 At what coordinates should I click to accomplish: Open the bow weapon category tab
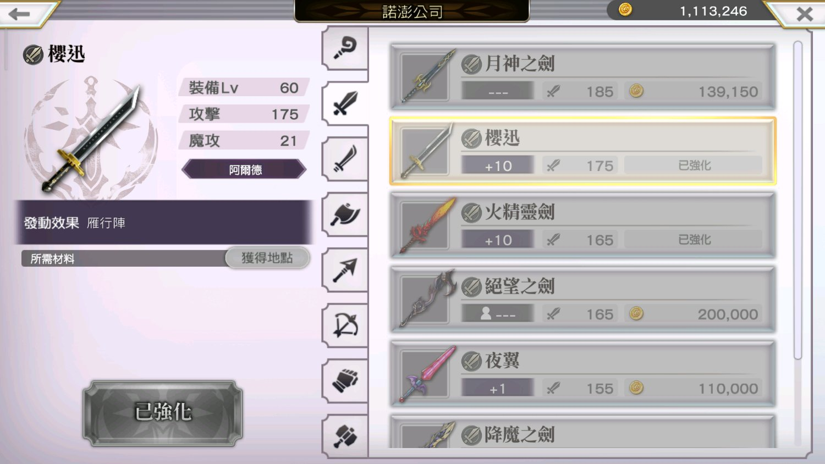[x=345, y=325]
